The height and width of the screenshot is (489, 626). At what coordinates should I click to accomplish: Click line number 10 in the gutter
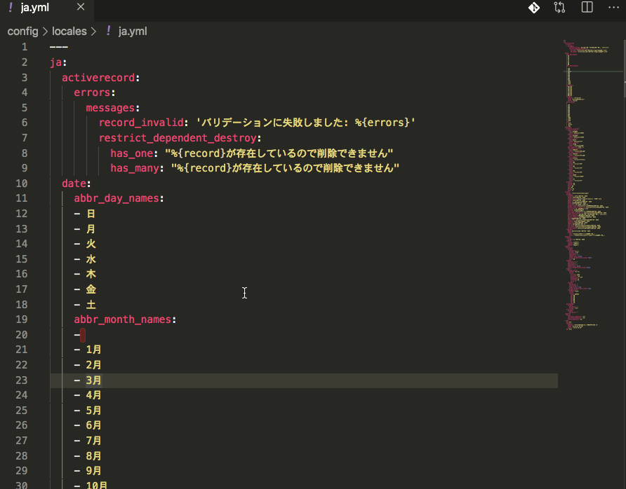pyautogui.click(x=22, y=184)
